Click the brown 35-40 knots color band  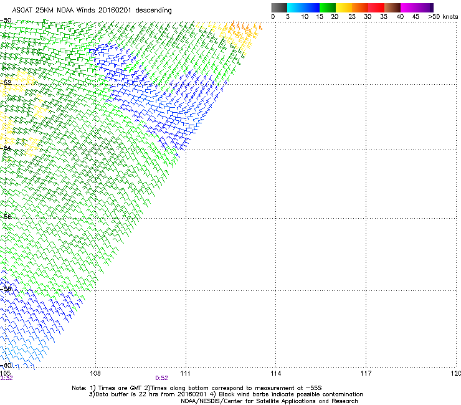point(392,7)
